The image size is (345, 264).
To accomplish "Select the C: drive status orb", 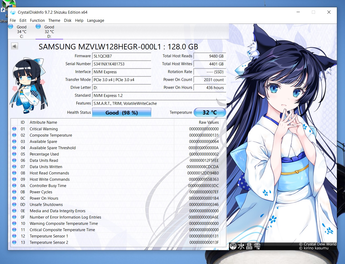I will click(x=11, y=26).
